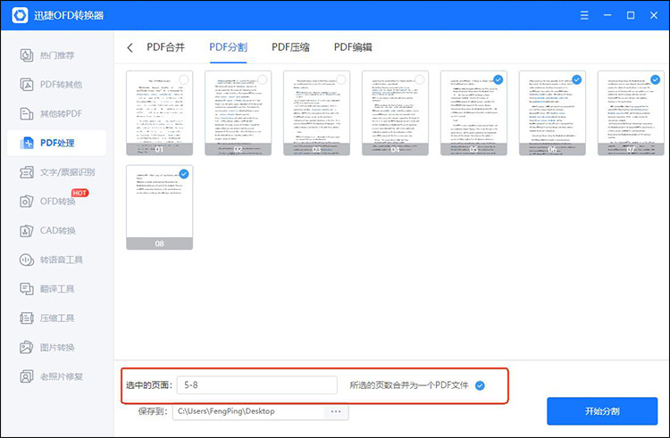Click the 翻译工具 sidebar icon

pos(27,289)
